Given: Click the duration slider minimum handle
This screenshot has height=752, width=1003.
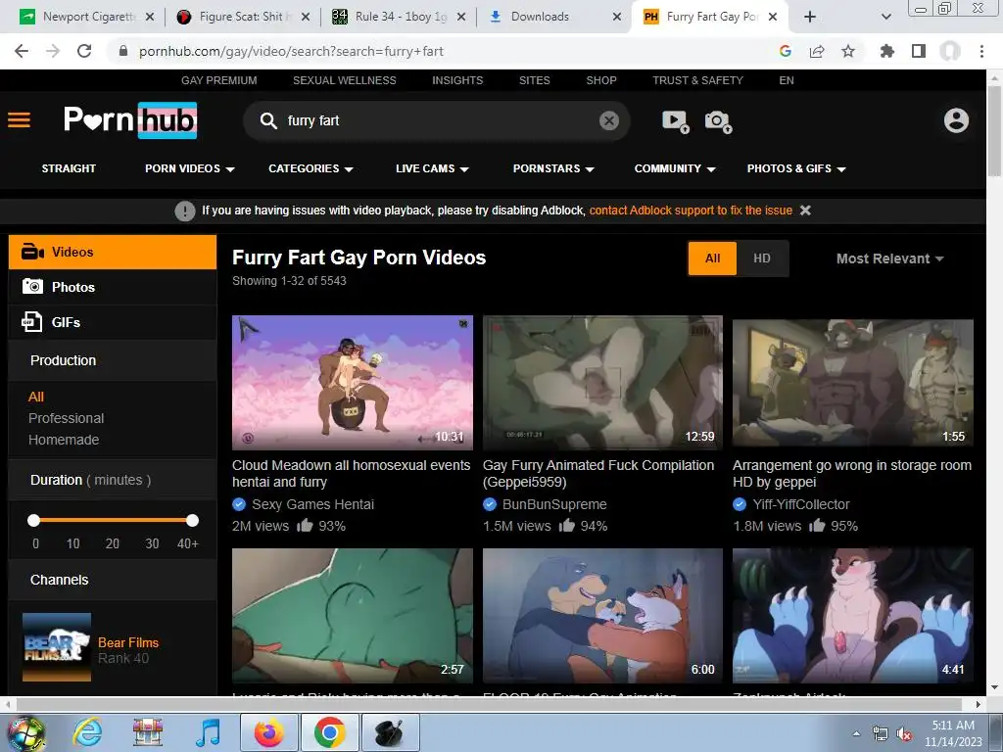Looking at the screenshot, I should (x=34, y=521).
